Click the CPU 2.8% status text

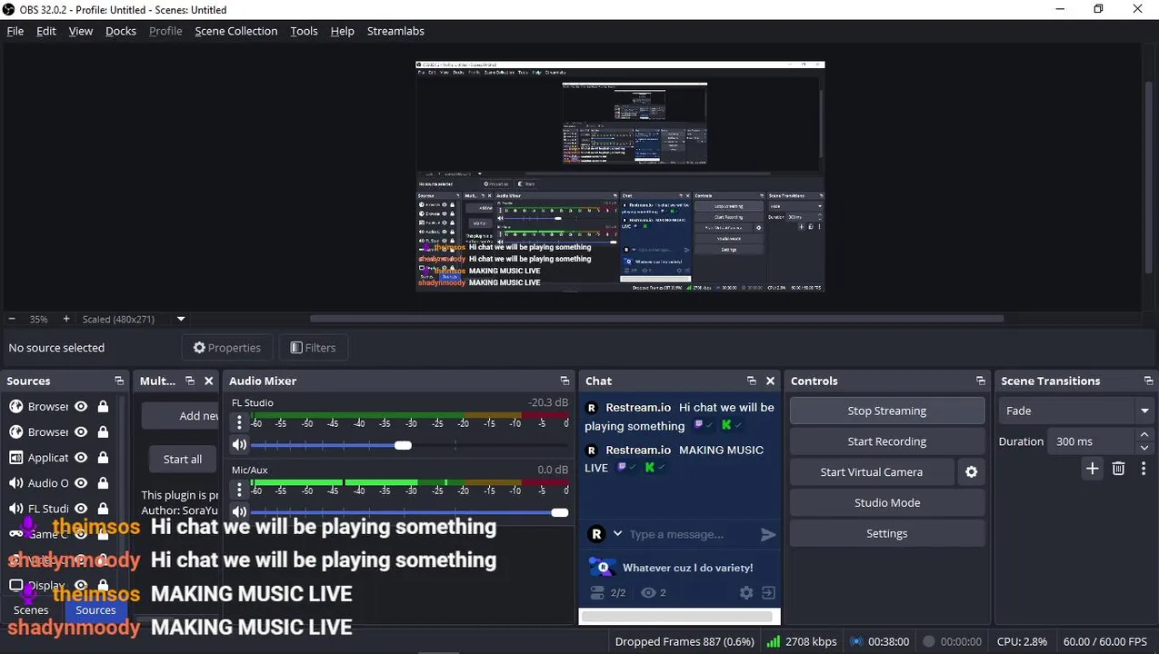pos(1022,641)
